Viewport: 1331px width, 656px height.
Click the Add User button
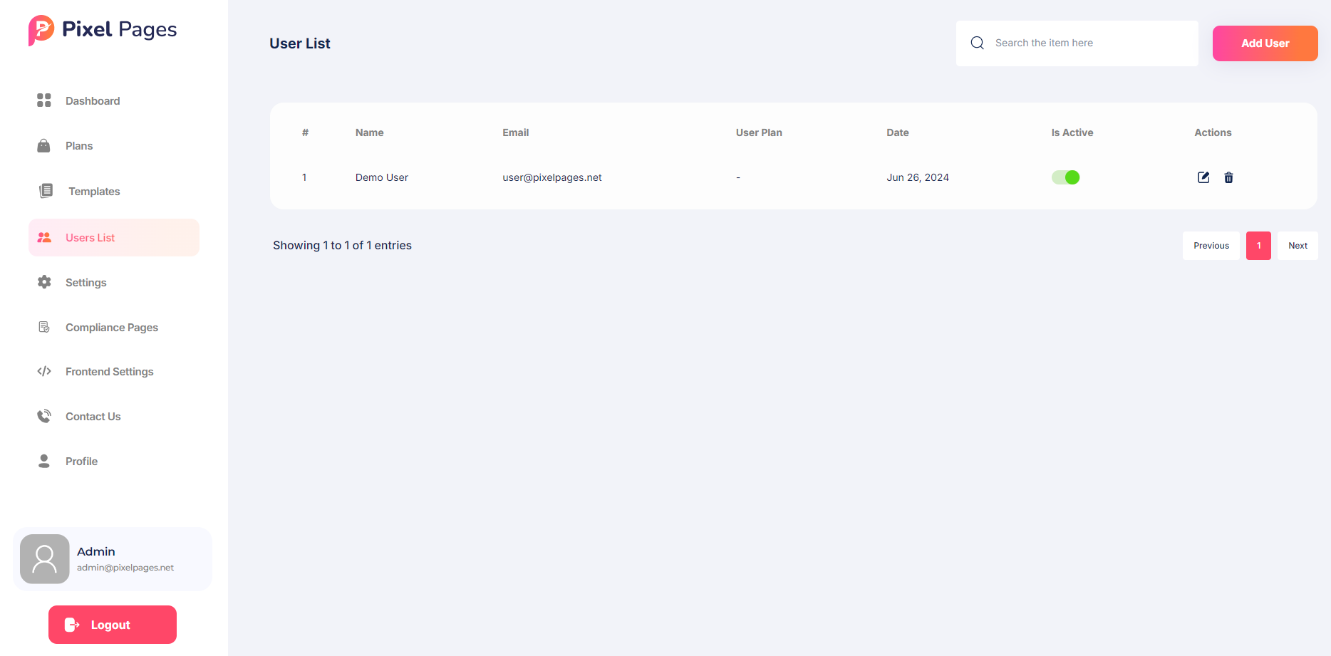(1265, 43)
